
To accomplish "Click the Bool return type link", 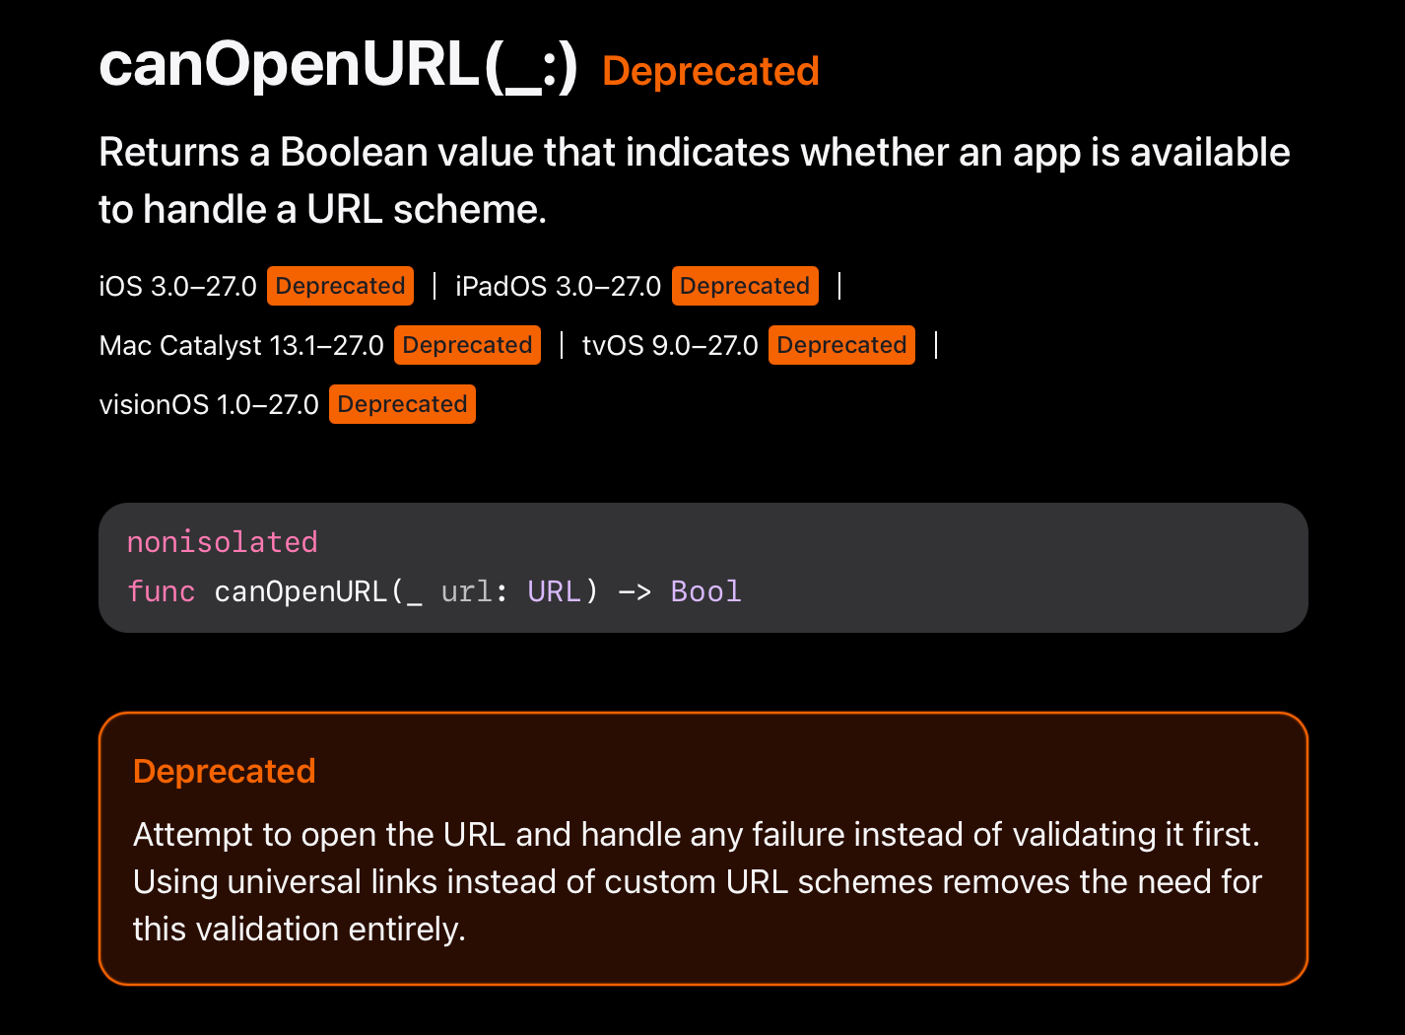I will (x=705, y=591).
